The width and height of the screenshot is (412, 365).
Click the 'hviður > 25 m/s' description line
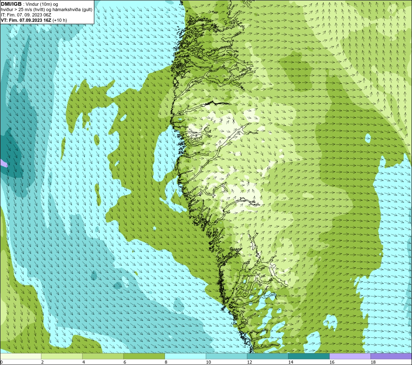[x=47, y=10]
